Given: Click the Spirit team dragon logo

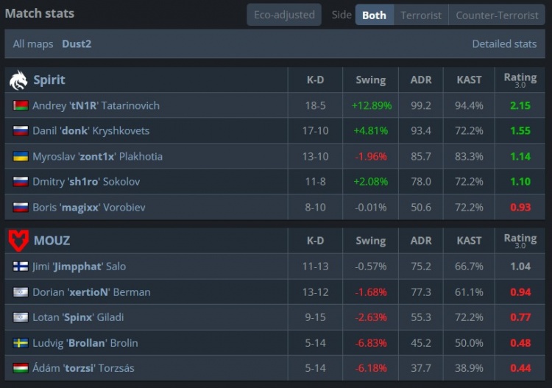Looking at the screenshot, I should click(x=18, y=80).
